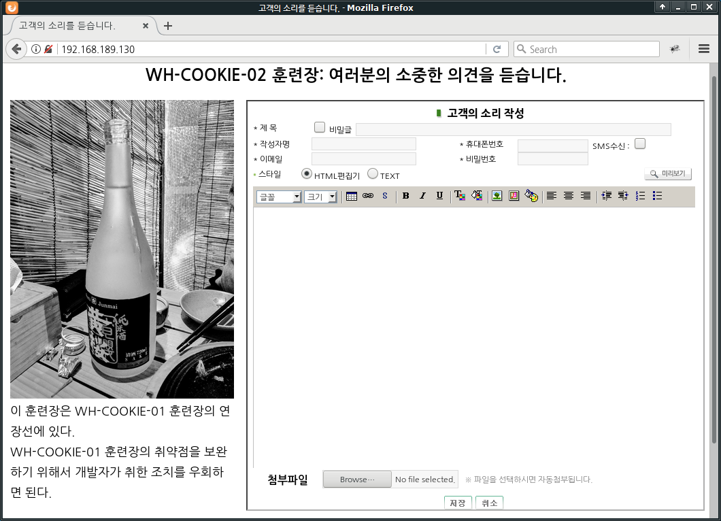
Task: Open the paint bucket background tool
Action: (x=531, y=196)
